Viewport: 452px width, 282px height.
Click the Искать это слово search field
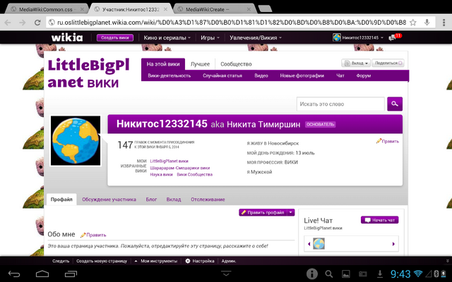(340, 104)
